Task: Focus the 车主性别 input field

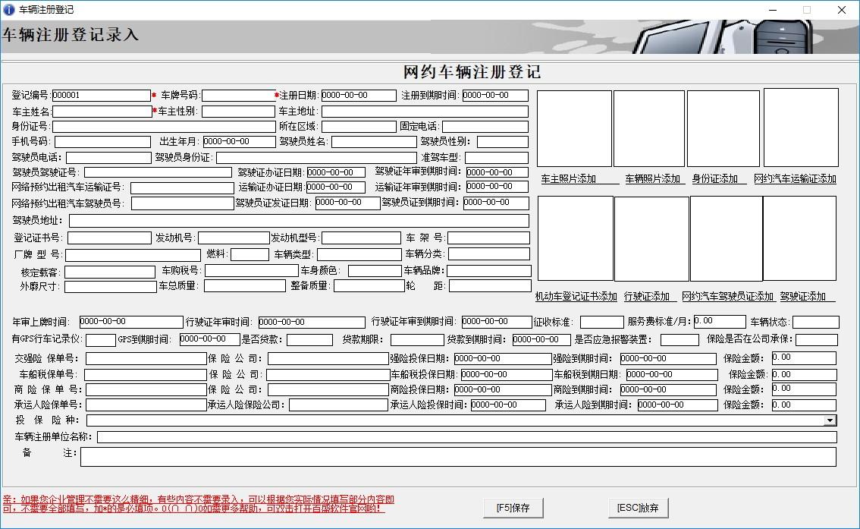Action: click(238, 112)
